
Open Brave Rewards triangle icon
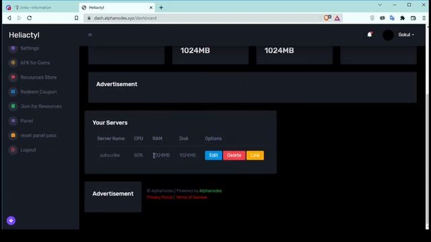click(x=337, y=18)
